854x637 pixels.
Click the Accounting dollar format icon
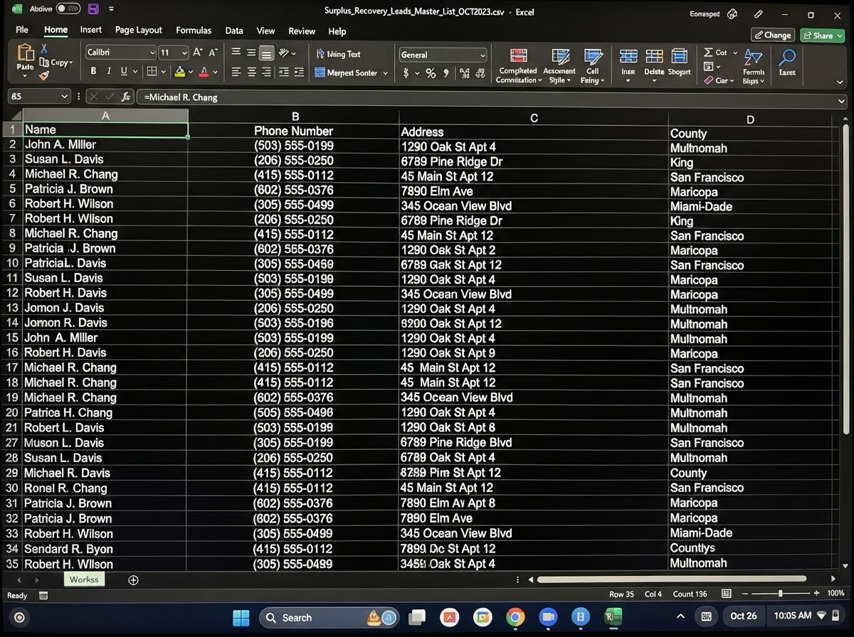[406, 73]
